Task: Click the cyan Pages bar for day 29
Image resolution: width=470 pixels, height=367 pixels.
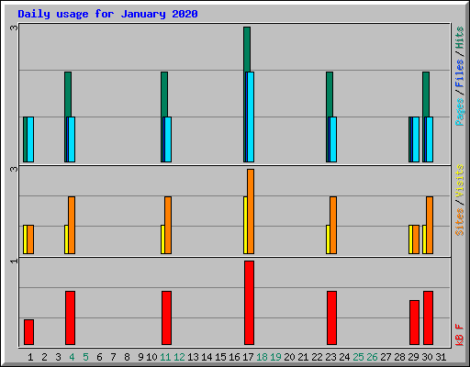Action: coord(416,139)
